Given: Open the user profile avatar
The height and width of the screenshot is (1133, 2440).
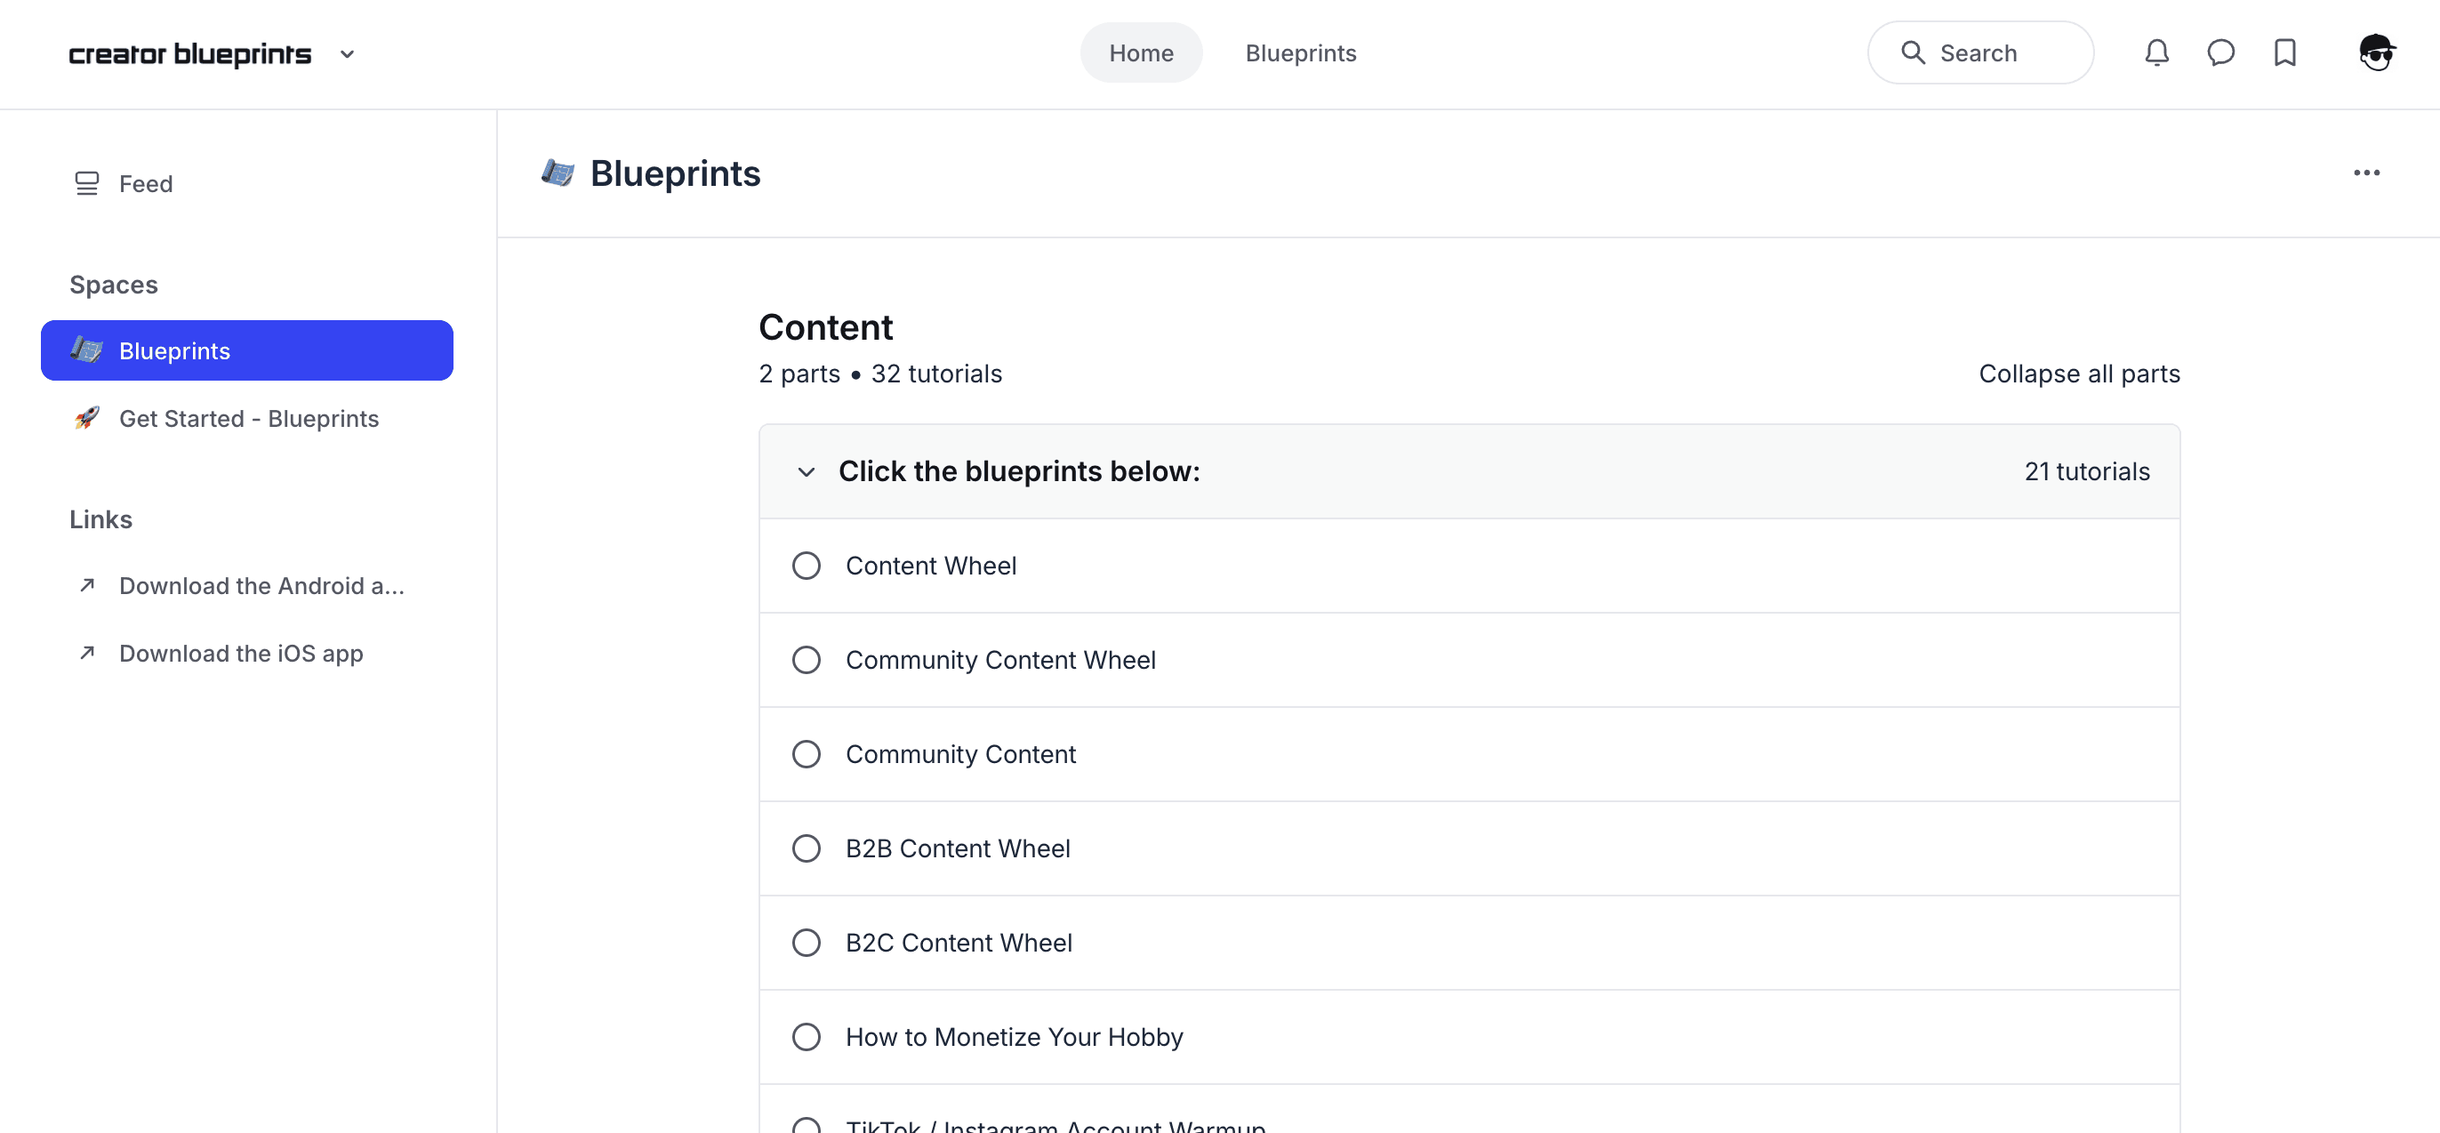Looking at the screenshot, I should 2377,53.
